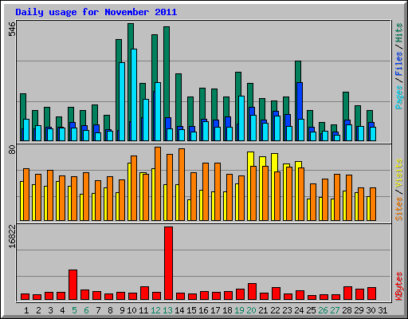The width and height of the screenshot is (408, 319).
Task: Select the "80" visits axis value
Action: click(12, 150)
